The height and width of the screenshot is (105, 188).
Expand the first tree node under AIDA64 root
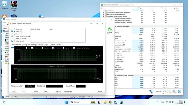pyautogui.click(x=4, y=33)
